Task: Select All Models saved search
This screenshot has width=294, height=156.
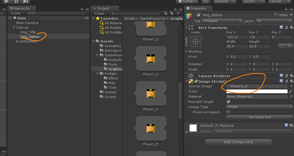Action: [111, 27]
